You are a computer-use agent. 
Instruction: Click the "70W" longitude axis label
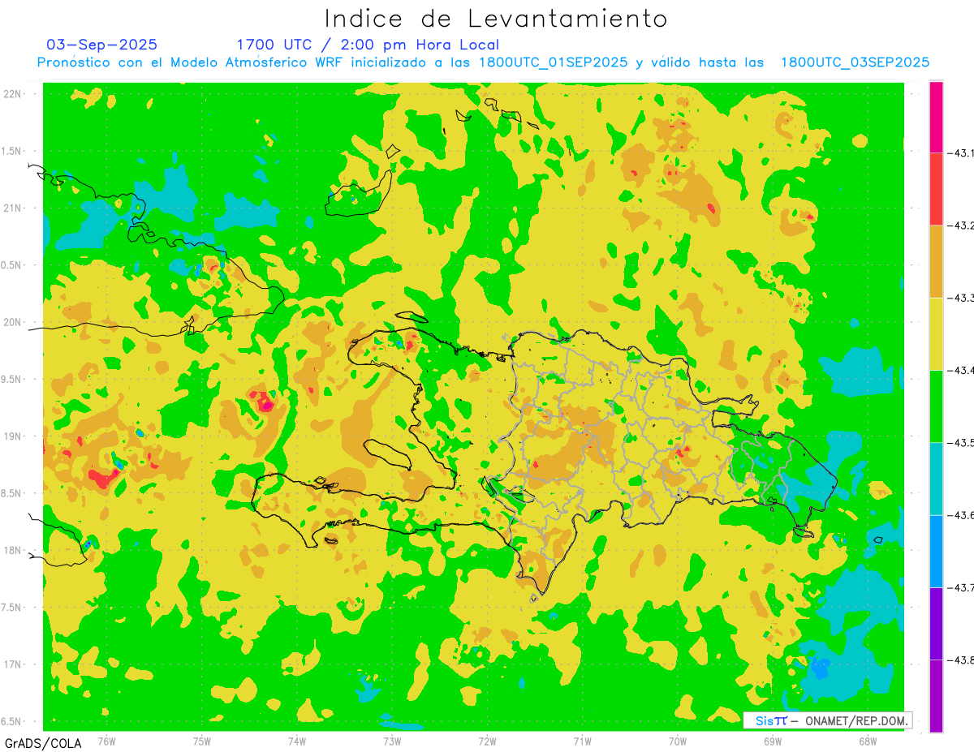point(678,741)
